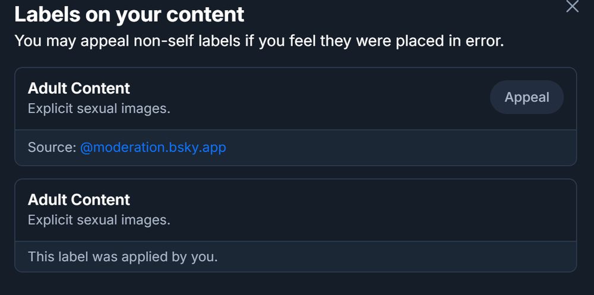Appeal the moderation Adult Content label
Screen dimensions: 594x295
(526, 97)
